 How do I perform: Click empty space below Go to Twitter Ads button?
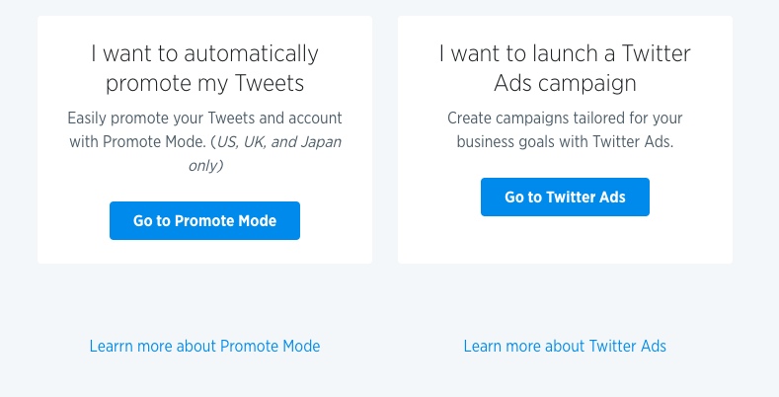click(x=565, y=240)
